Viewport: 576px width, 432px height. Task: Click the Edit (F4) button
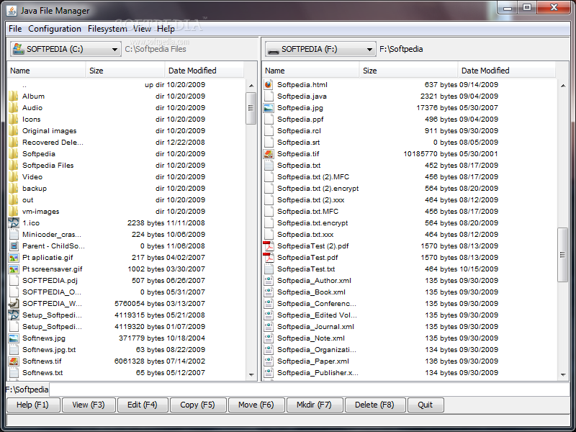pos(142,405)
